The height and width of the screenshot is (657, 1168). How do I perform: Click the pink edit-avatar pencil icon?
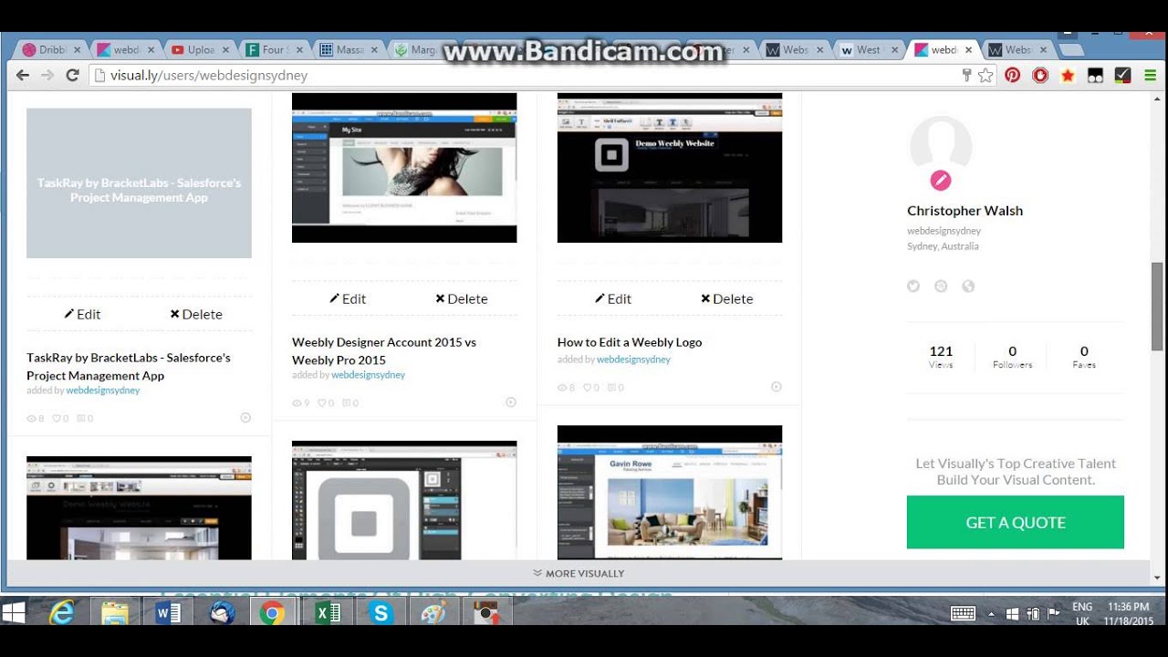point(941,181)
